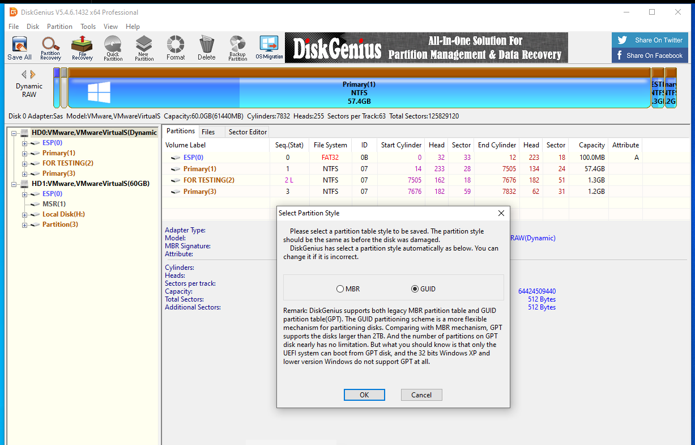The width and height of the screenshot is (695, 445).
Task: Click the Delete trash icon
Action: pyautogui.click(x=207, y=48)
